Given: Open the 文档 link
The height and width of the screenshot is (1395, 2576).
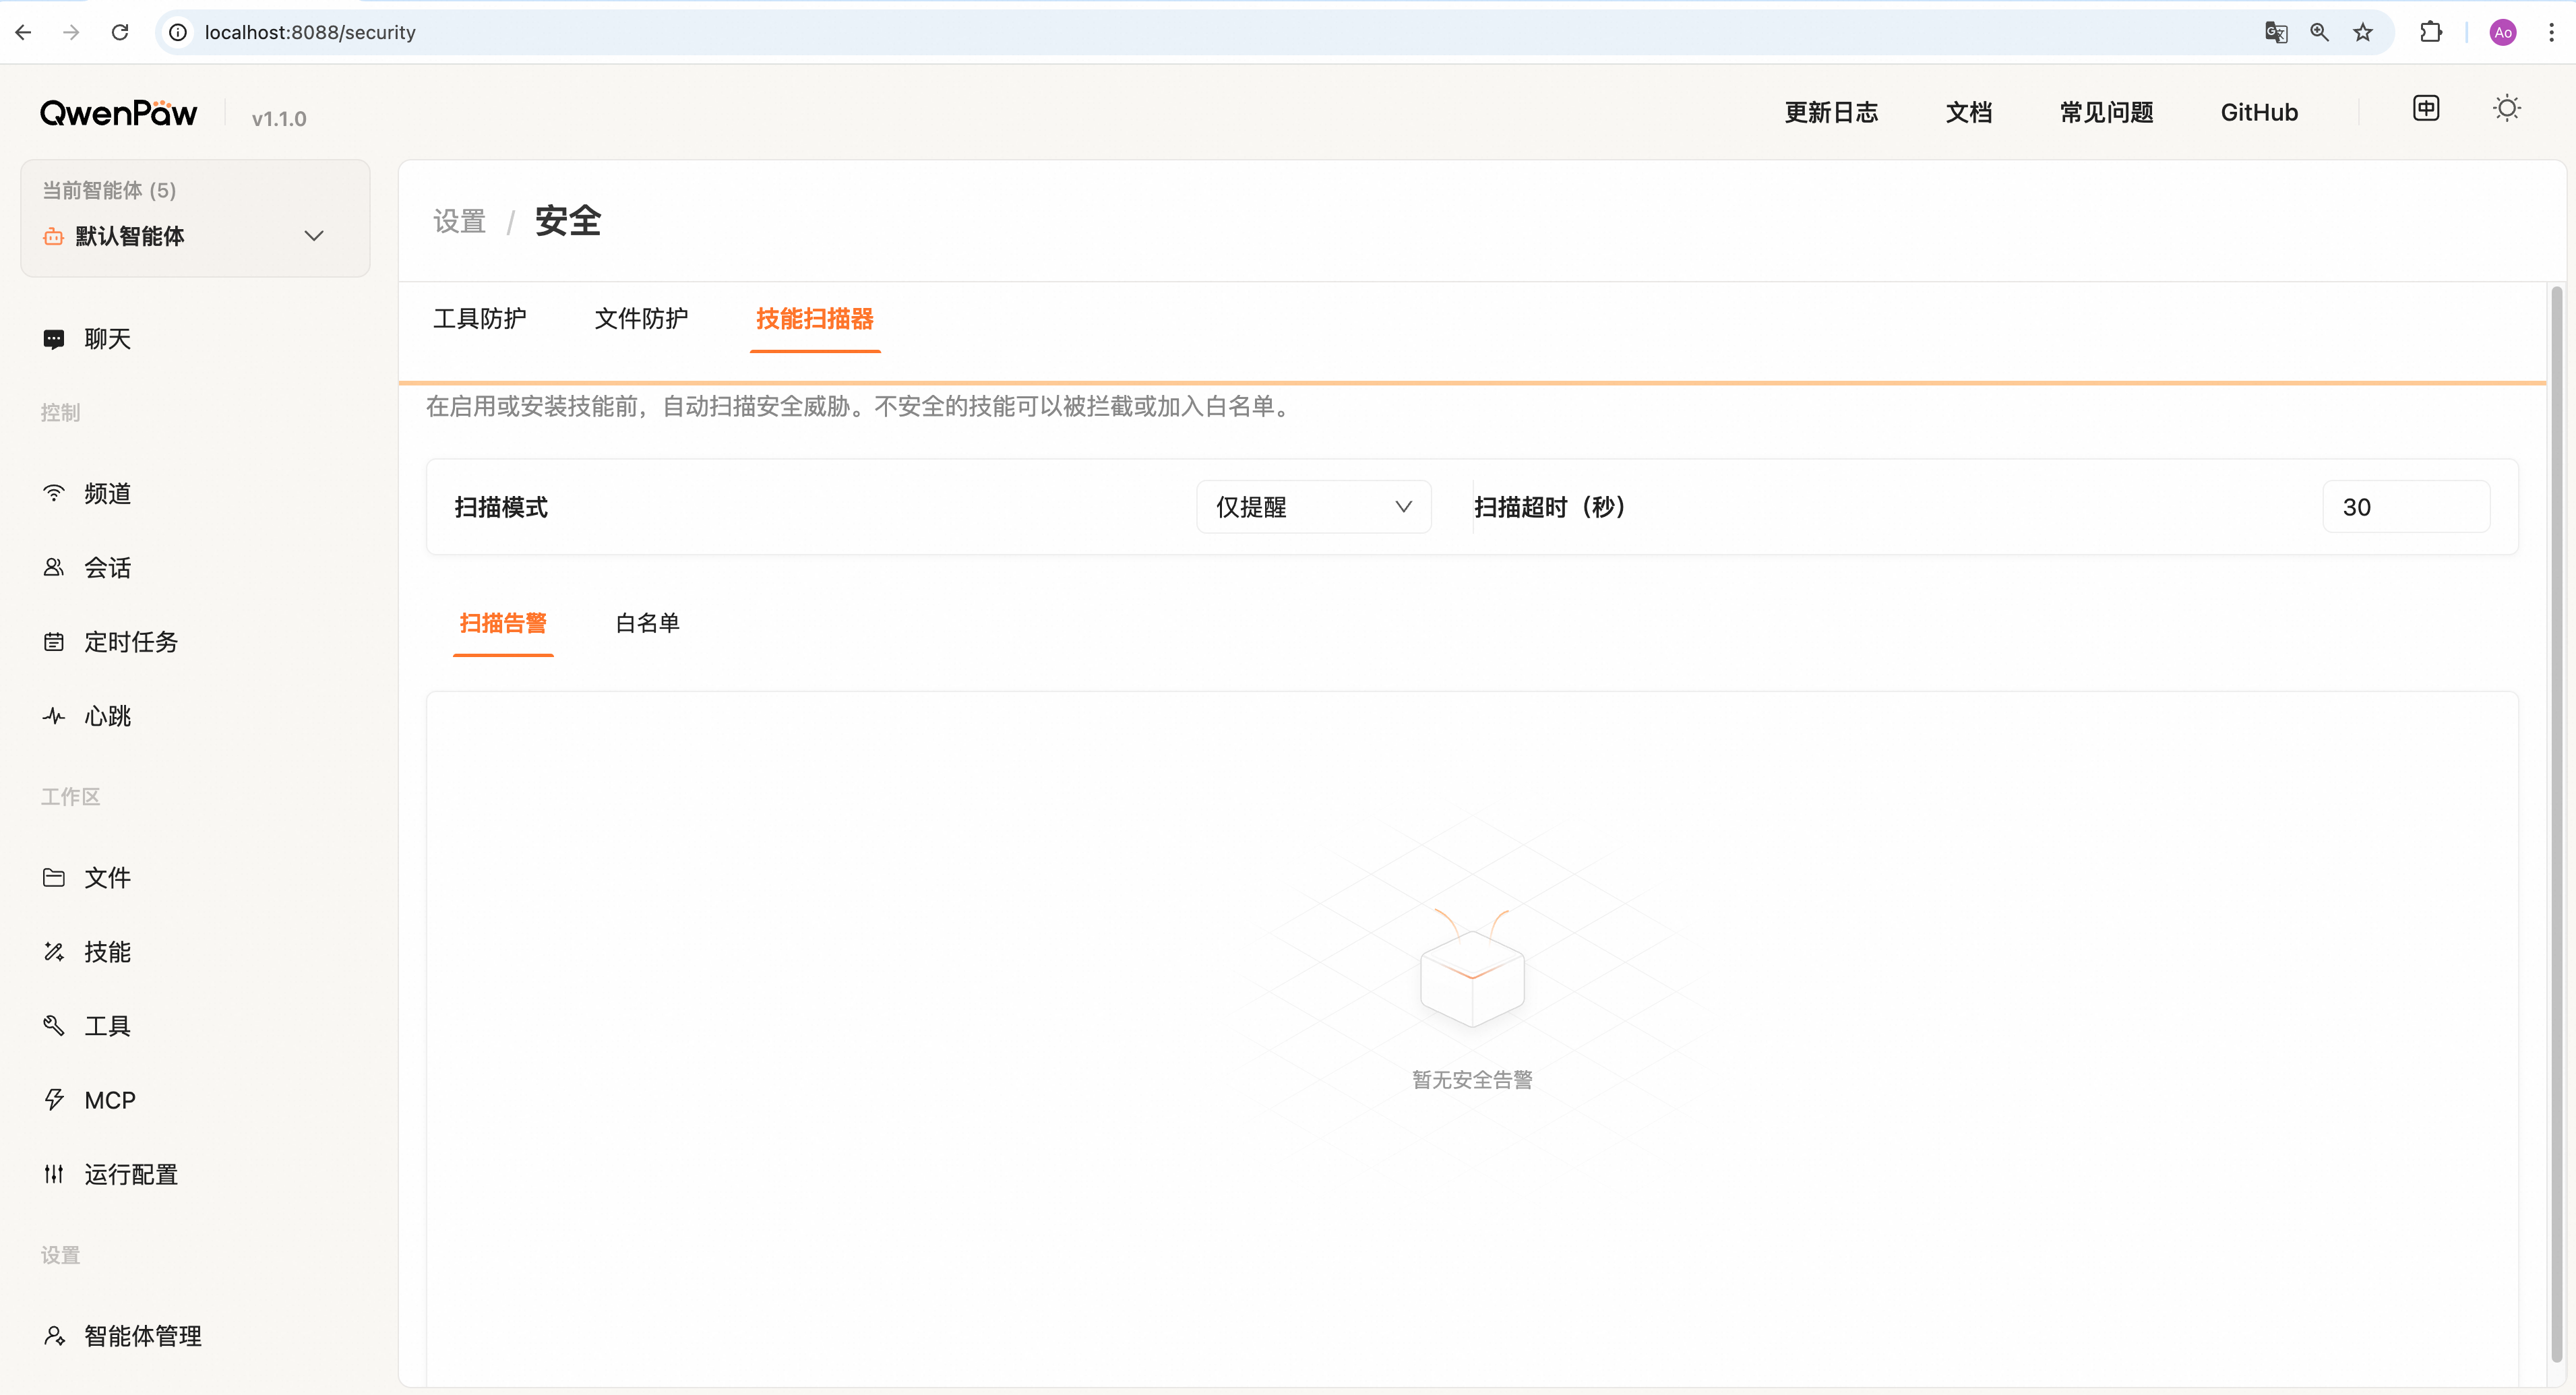Looking at the screenshot, I should click(1969, 112).
